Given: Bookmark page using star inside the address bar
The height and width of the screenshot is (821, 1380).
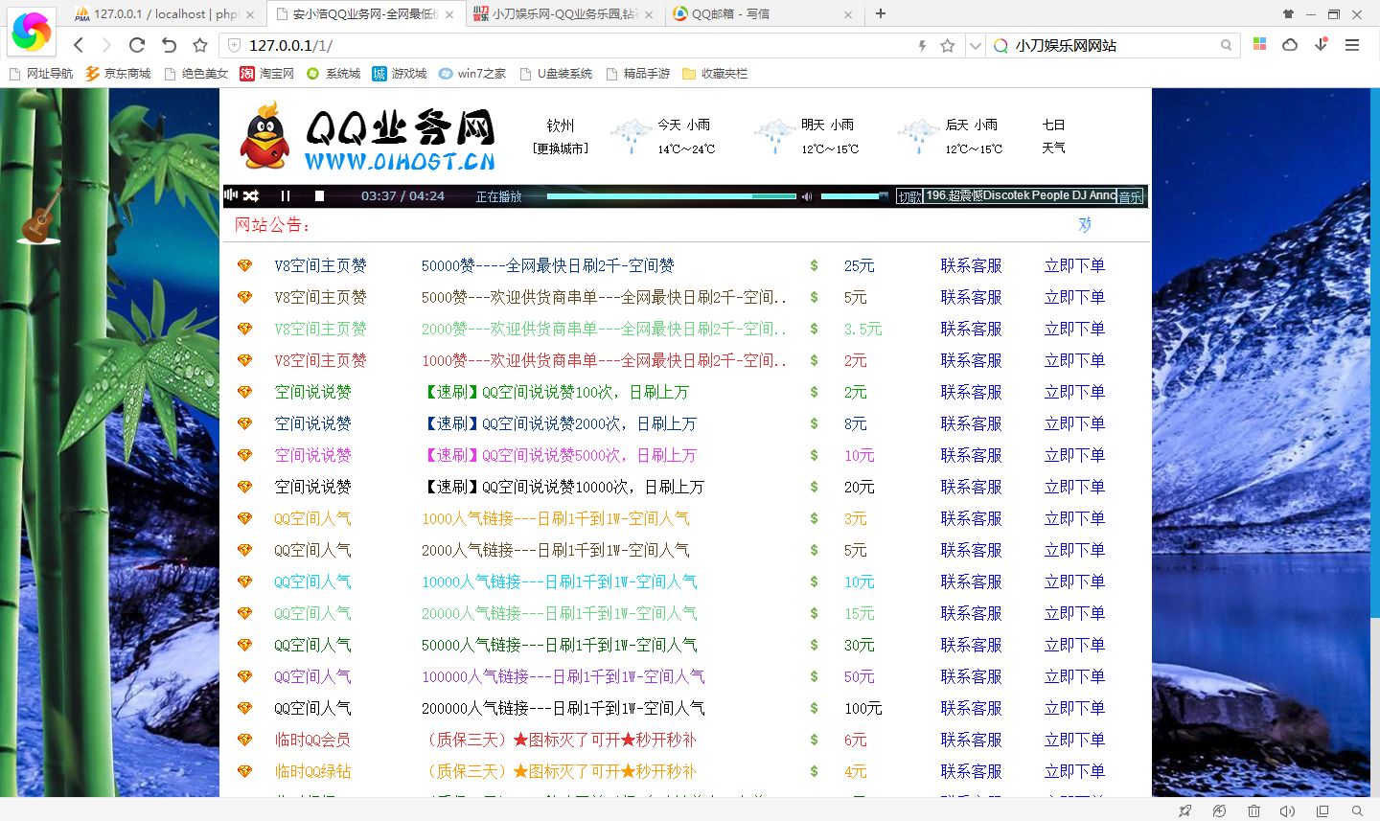Looking at the screenshot, I should 948,45.
